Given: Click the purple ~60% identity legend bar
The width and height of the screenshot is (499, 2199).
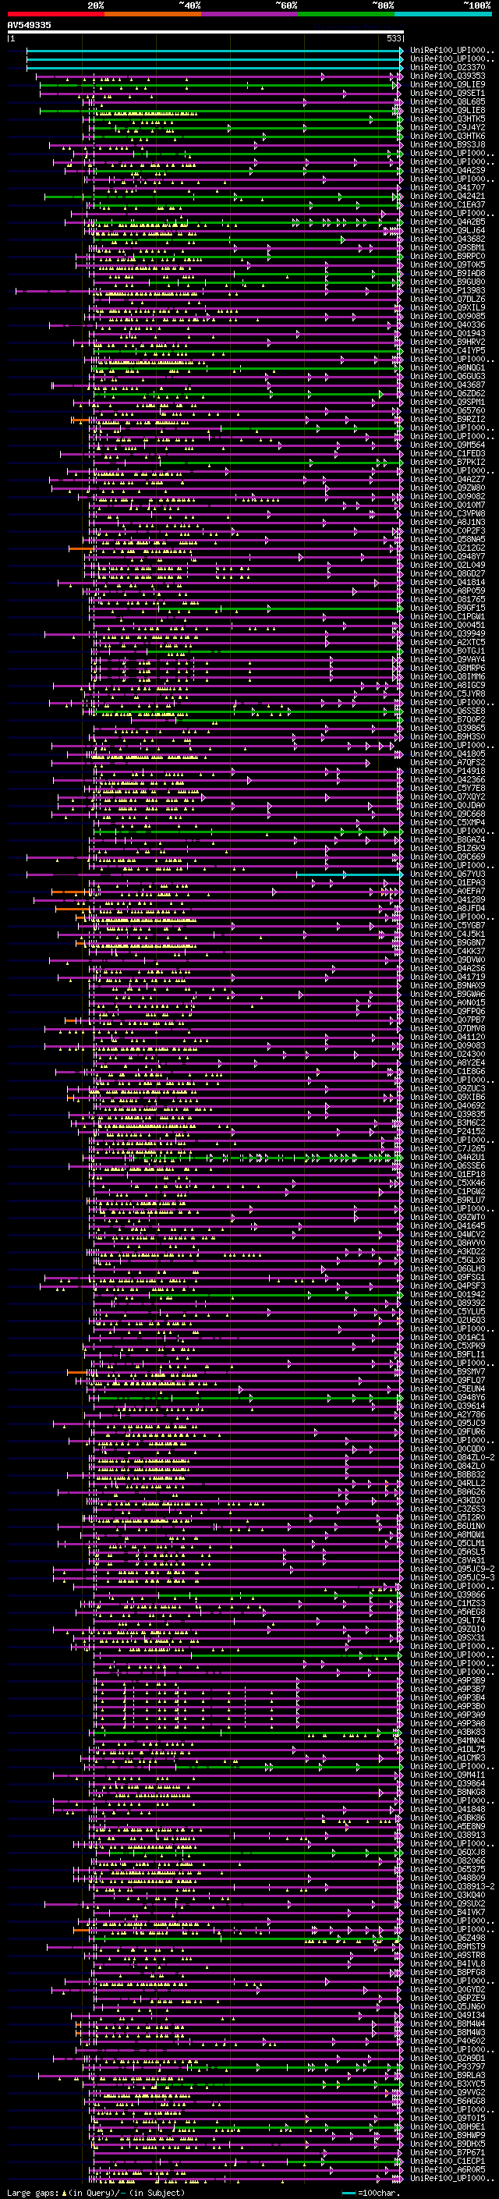Looking at the screenshot, I should (x=250, y=14).
